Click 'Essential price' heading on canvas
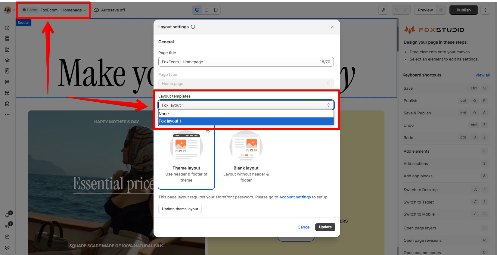 pos(113,184)
